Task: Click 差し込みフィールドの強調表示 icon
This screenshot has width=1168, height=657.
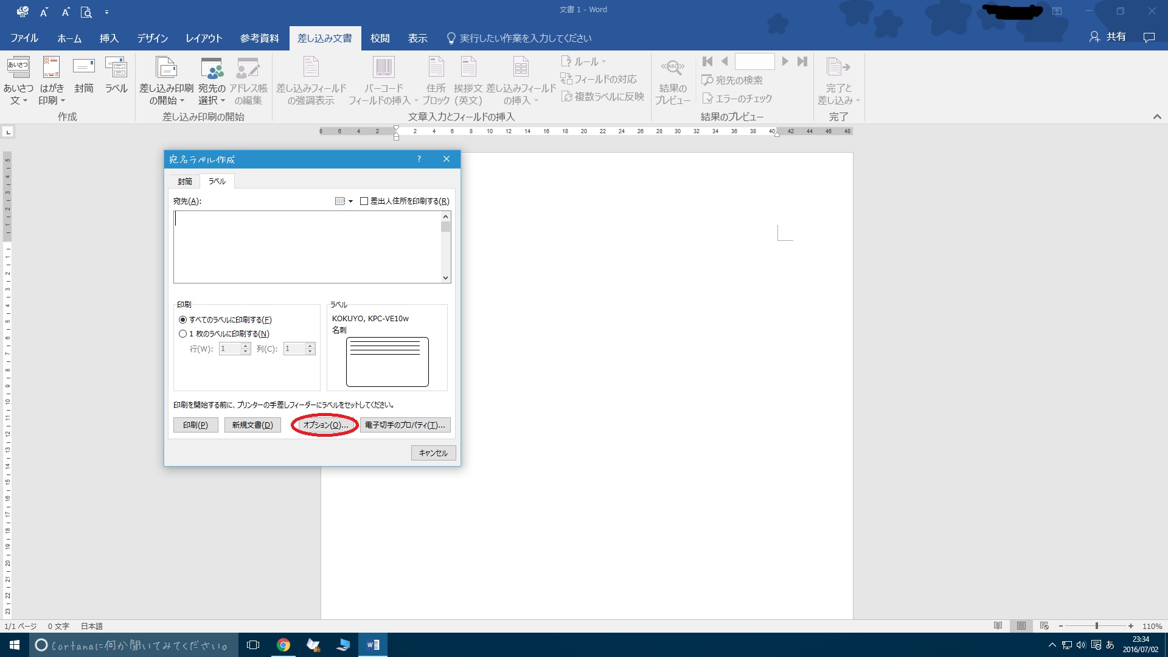Action: point(311,82)
